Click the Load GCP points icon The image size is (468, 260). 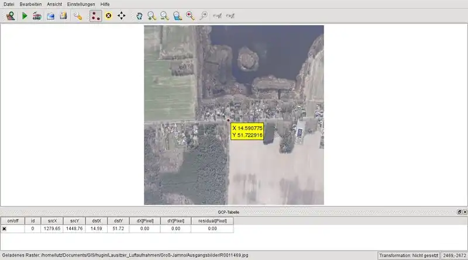coord(50,16)
